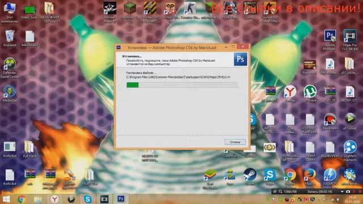
Task: Open Yandex browser from the taskbar
Action: 54,199
